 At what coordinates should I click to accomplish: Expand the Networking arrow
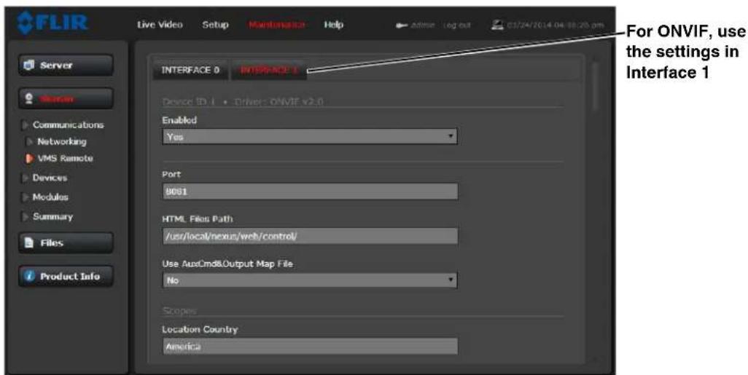(x=30, y=141)
